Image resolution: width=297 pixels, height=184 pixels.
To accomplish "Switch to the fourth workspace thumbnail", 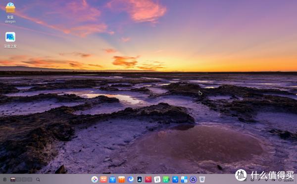I will pos(30,180).
